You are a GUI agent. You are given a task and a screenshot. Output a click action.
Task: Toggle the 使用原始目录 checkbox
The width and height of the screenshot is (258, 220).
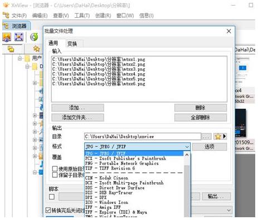(55, 169)
